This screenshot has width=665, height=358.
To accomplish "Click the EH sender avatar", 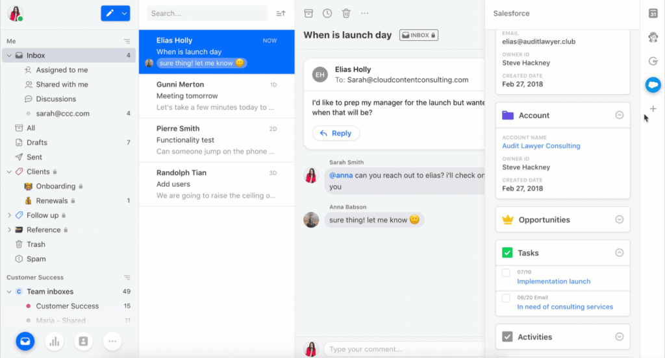I will click(320, 75).
